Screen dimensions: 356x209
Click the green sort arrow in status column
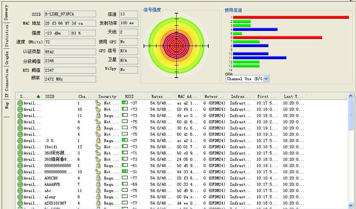[x=38, y=96]
